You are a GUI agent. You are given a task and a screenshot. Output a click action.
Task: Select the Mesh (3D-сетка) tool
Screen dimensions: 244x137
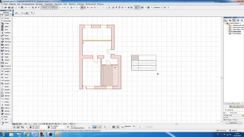(x=6, y=66)
